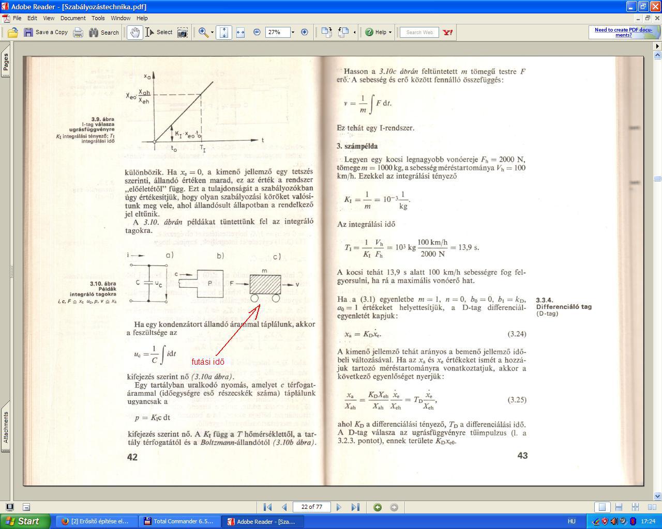The width and height of the screenshot is (662, 529).
Task: Open the File menu
Action: click(17, 18)
